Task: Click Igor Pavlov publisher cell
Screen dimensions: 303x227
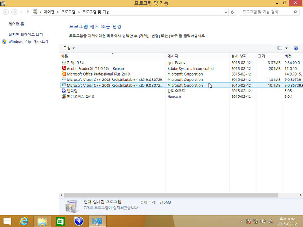Action: click(176, 63)
